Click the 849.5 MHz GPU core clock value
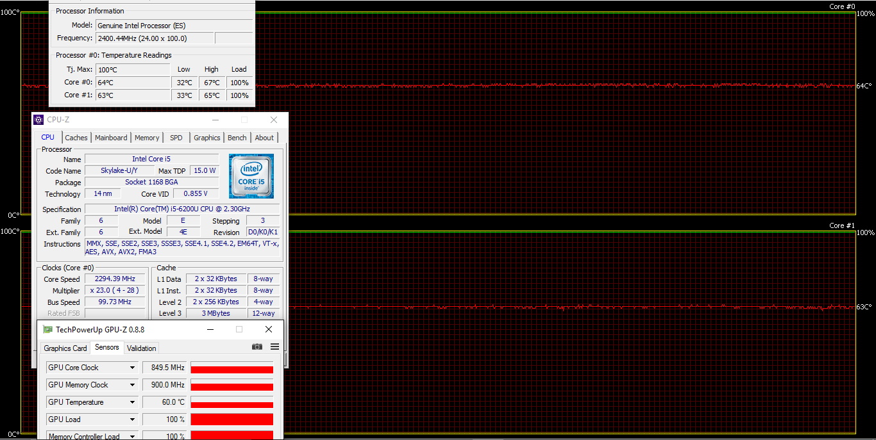Image resolution: width=876 pixels, height=440 pixels. pyautogui.click(x=164, y=368)
